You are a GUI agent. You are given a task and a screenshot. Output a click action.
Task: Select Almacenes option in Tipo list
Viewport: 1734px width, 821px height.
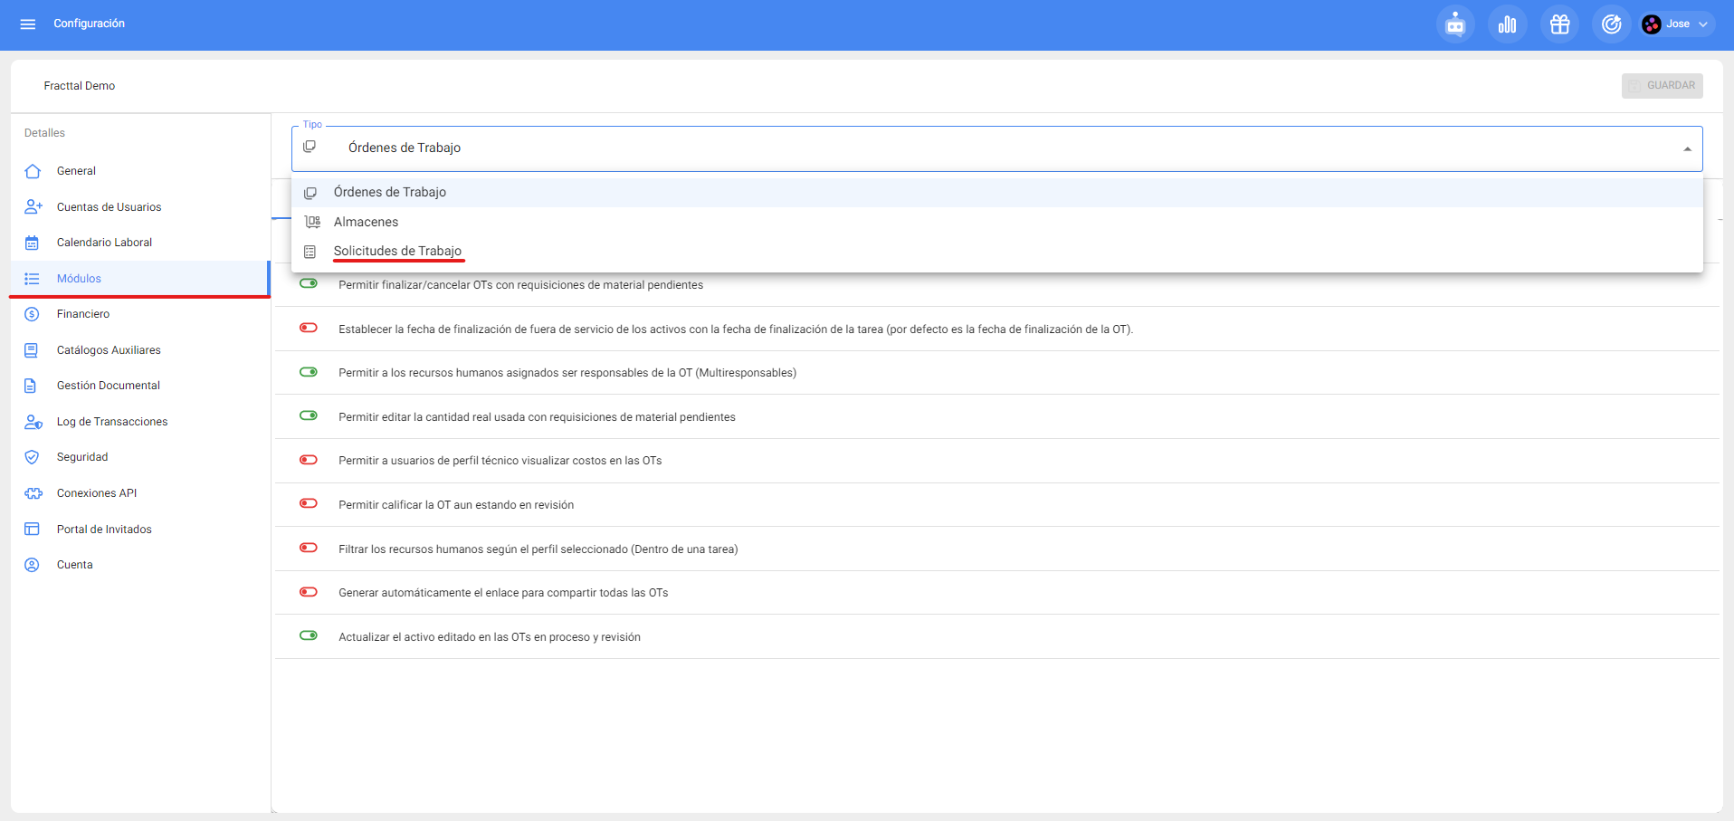click(366, 222)
